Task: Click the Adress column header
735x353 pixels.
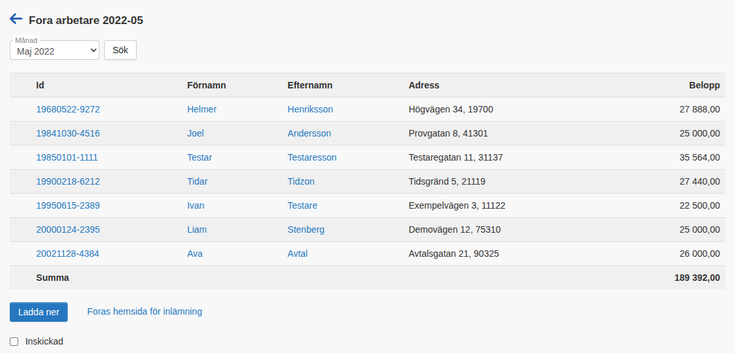Action: point(424,85)
